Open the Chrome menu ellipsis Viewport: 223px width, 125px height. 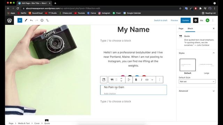tap(215, 8)
